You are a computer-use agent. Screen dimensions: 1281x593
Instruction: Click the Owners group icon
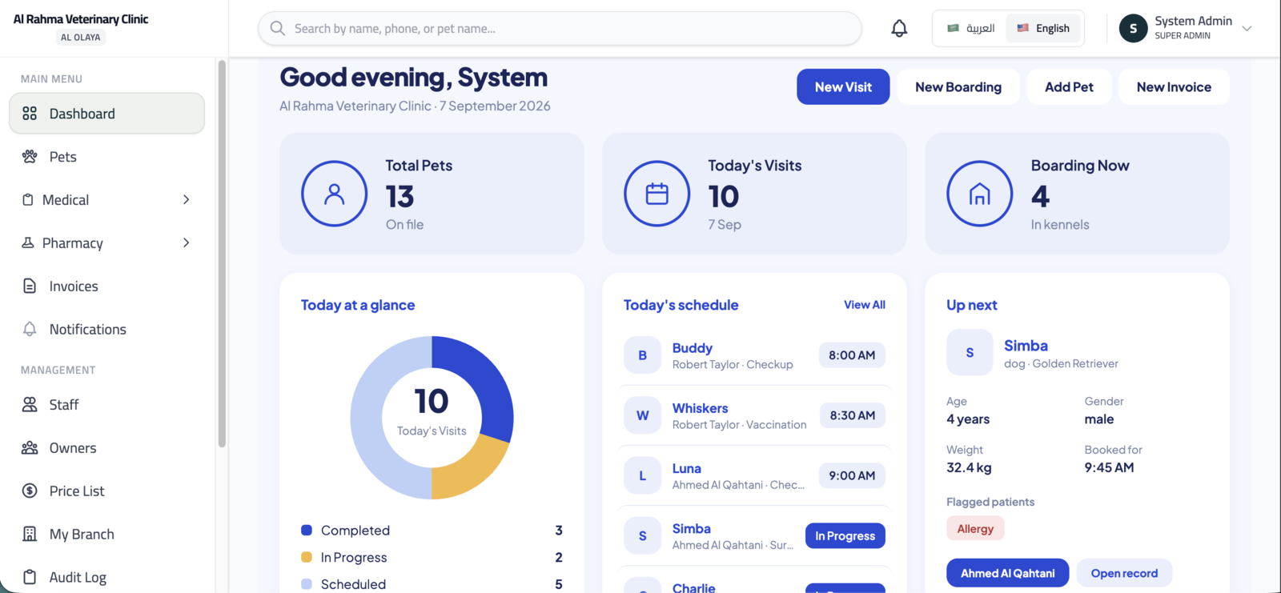30,448
